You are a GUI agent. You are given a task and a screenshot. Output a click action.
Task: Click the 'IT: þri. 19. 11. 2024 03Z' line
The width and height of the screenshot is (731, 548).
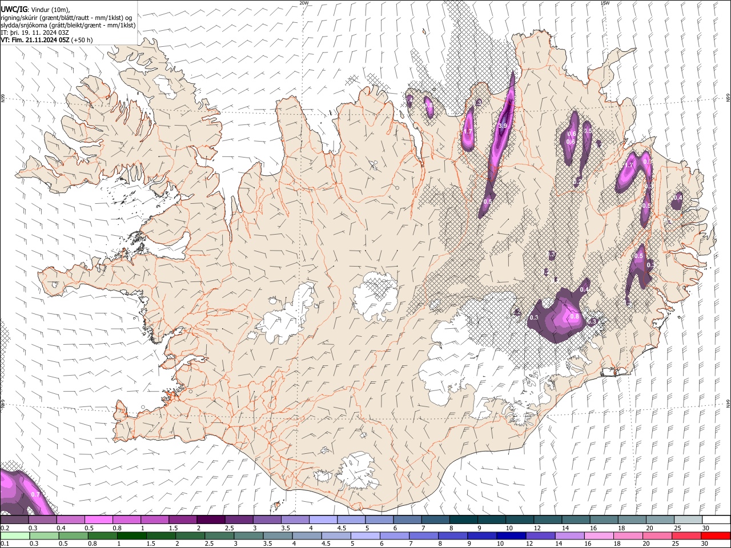click(35, 33)
